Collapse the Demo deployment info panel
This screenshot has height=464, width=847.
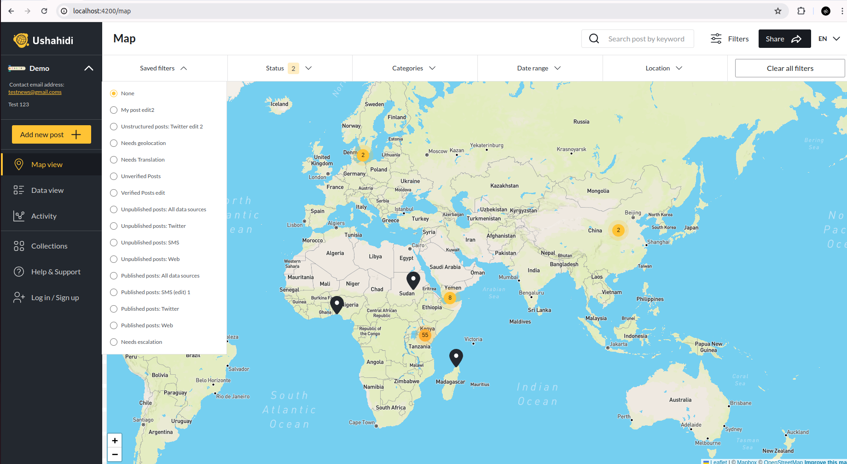(x=89, y=68)
